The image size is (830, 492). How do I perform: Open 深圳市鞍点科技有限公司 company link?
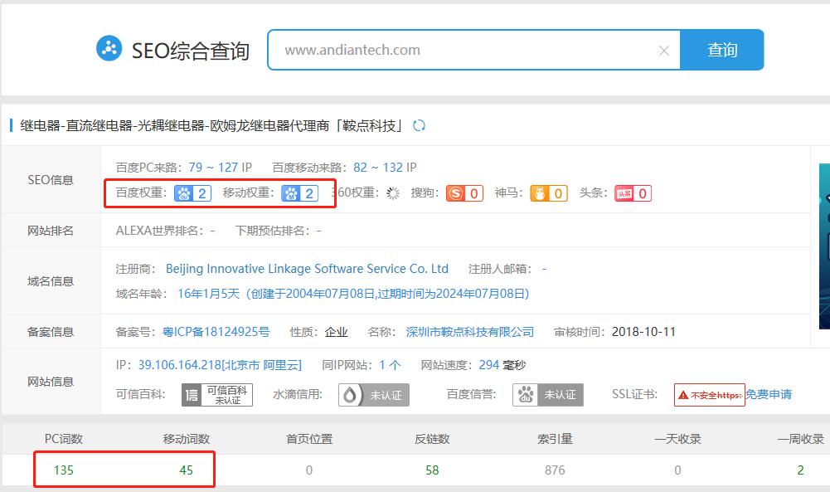(x=469, y=332)
